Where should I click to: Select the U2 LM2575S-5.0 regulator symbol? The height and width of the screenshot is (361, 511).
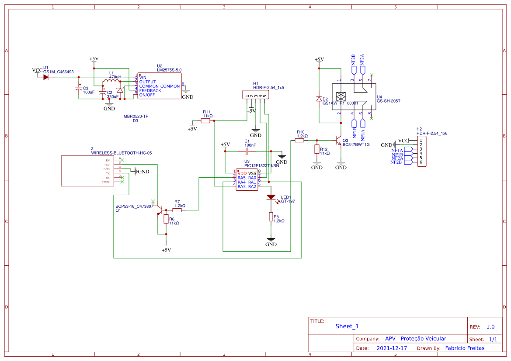(160, 85)
